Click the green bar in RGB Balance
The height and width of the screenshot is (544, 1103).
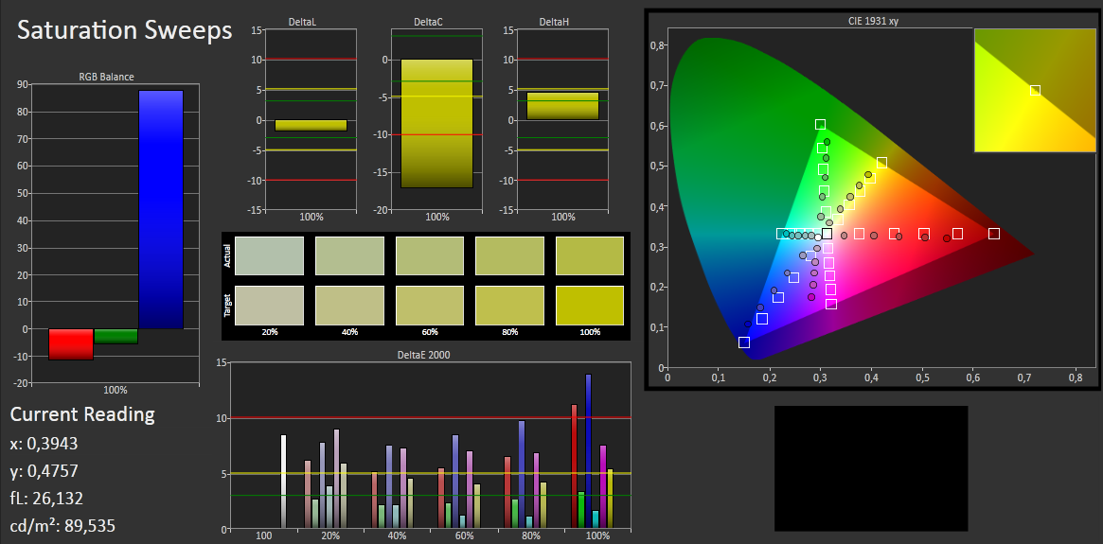(x=116, y=336)
